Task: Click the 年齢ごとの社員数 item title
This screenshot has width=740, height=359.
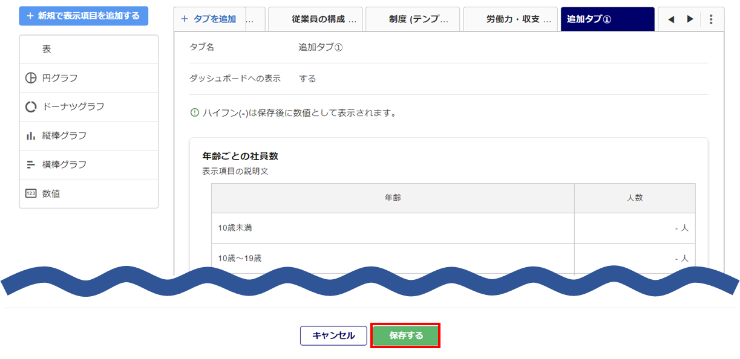Action: (x=240, y=156)
